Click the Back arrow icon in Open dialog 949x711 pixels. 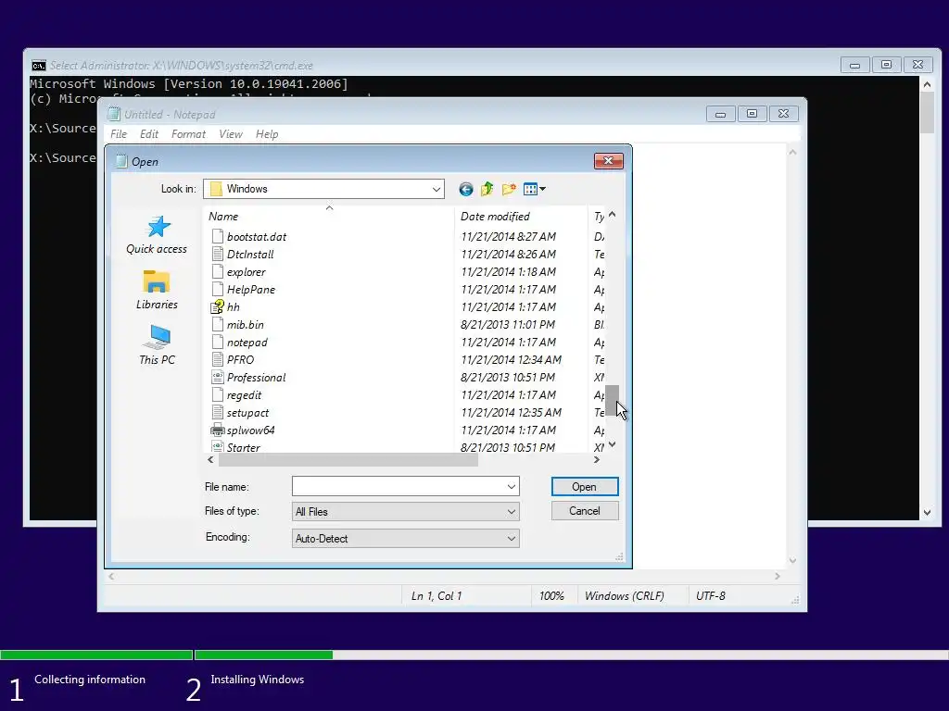click(x=465, y=189)
